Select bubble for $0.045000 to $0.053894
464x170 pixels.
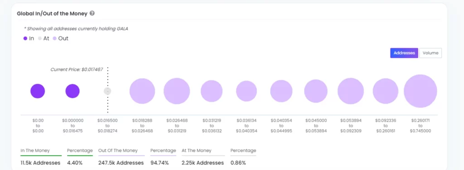click(316, 91)
